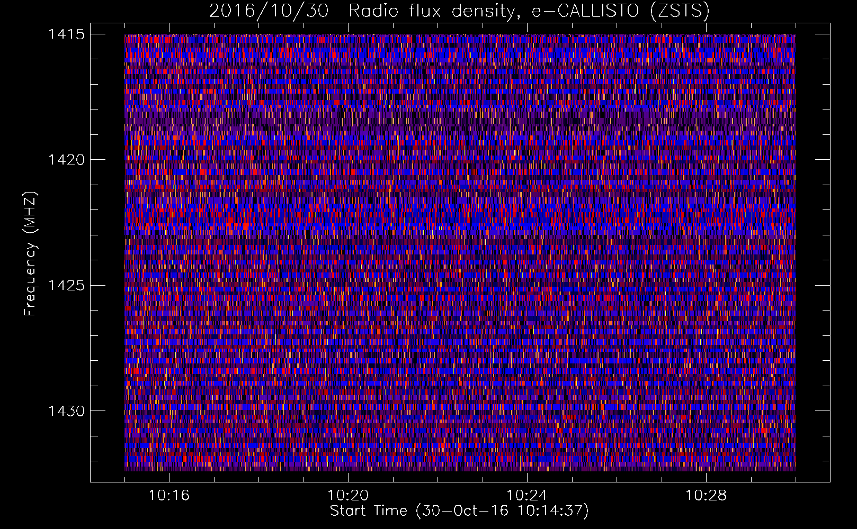This screenshot has width=857, height=529.
Task: Select the 'Start Time (30-Oct-16 10:14:37)' axis title
Action: [x=459, y=511]
